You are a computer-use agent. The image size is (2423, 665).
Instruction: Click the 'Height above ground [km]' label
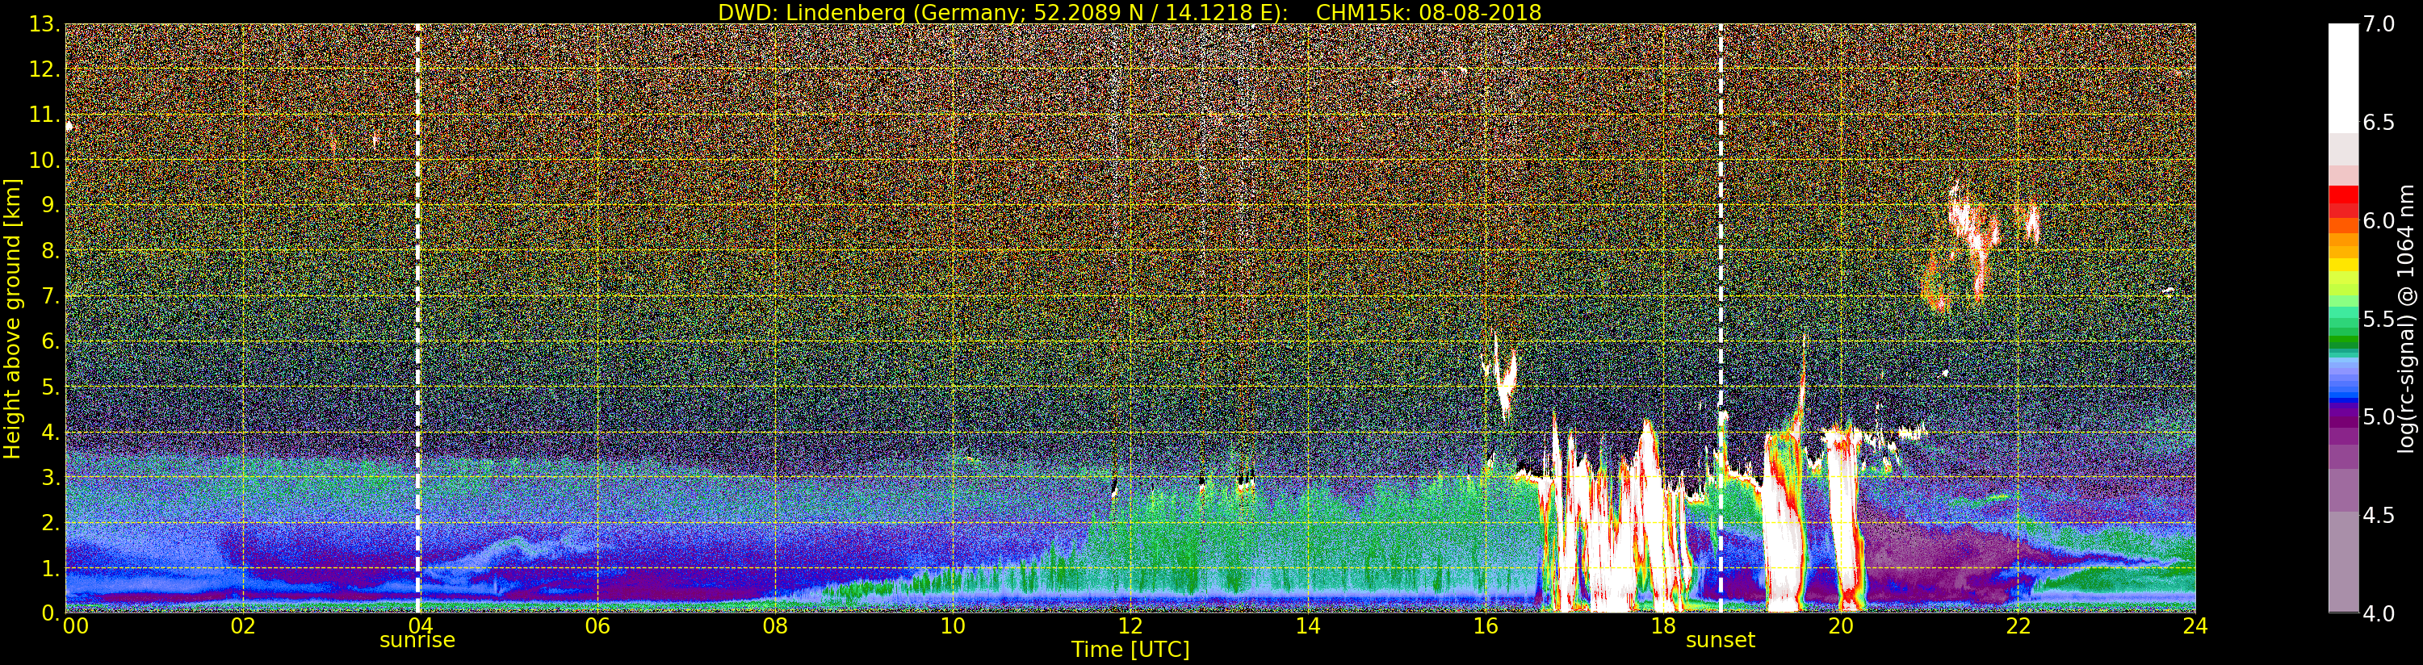click(12, 319)
